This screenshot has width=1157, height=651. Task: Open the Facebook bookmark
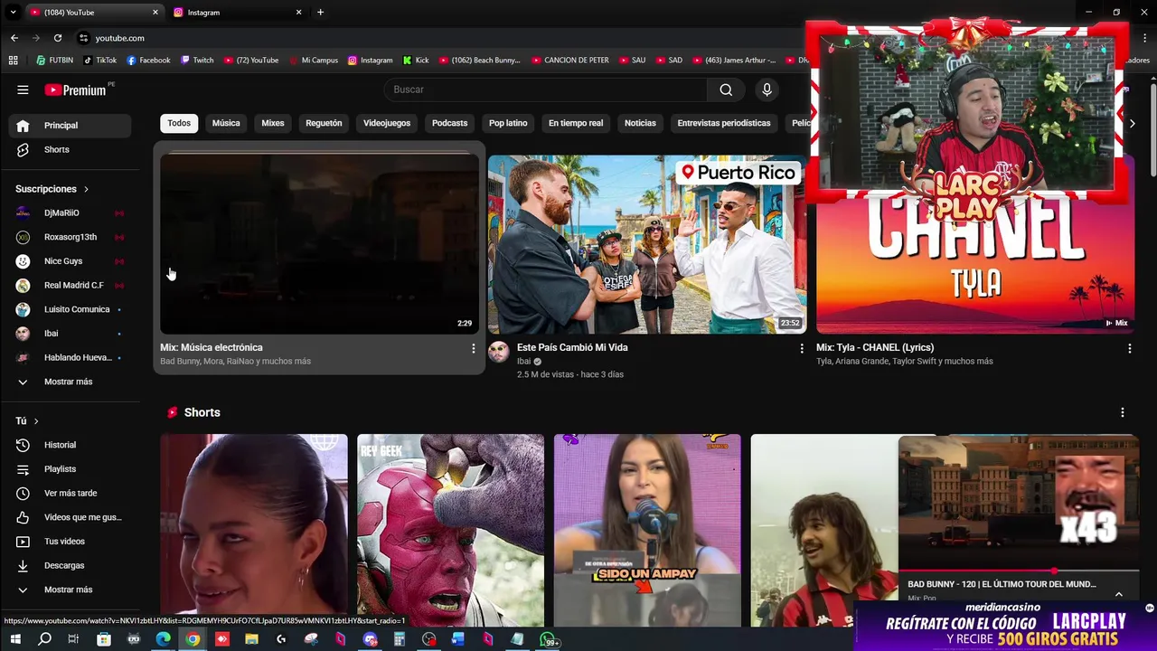point(148,61)
